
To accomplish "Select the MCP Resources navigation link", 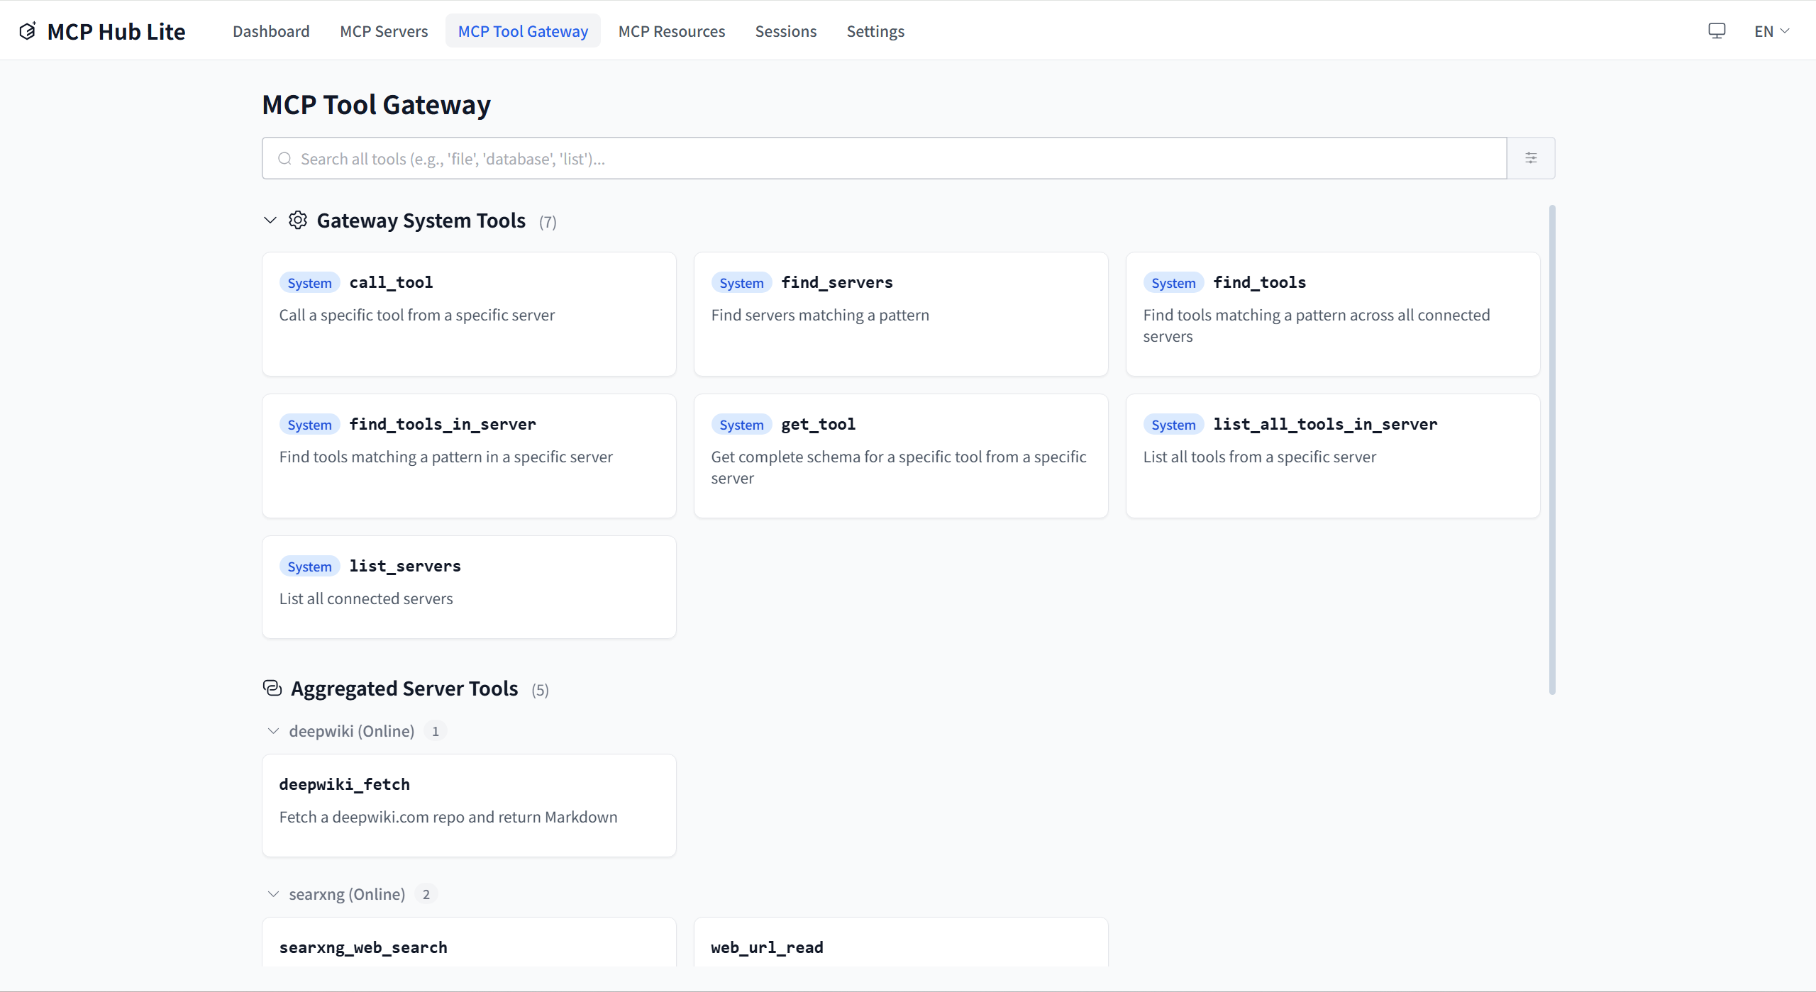I will click(x=671, y=30).
